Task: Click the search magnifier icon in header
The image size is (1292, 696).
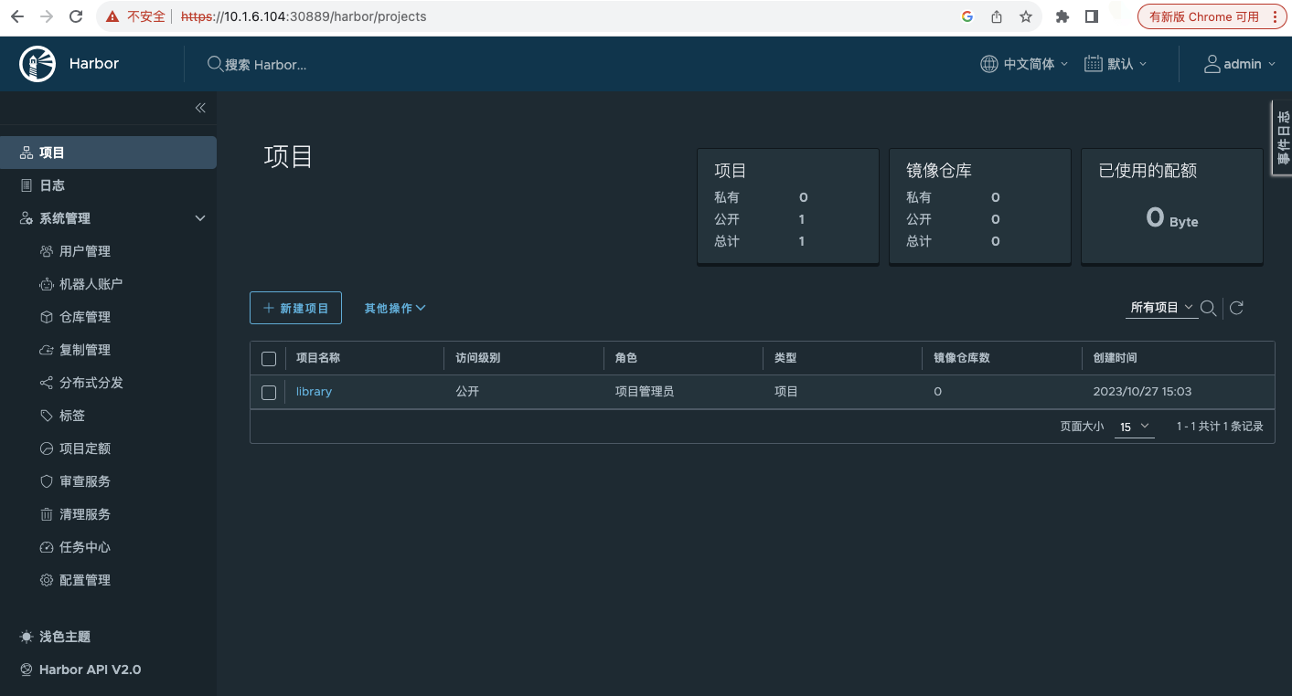Action: (215, 64)
